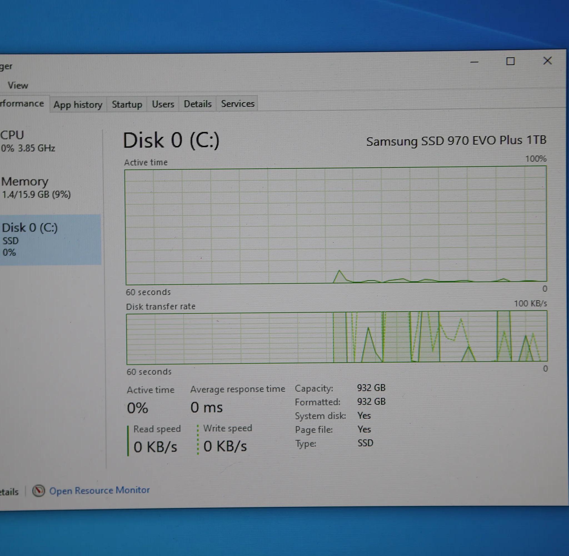This screenshot has width=569, height=556.
Task: Click the 0 ms response time value
Action: pos(207,407)
